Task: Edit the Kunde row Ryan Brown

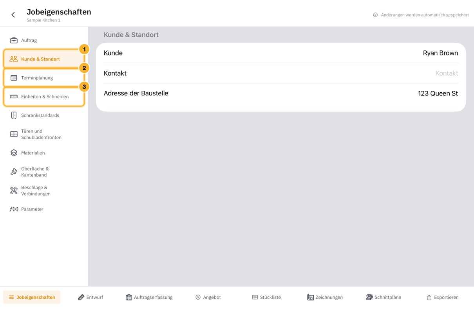Action: pyautogui.click(x=281, y=53)
